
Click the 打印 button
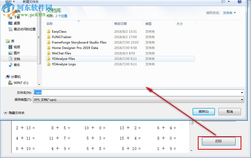(219, 141)
